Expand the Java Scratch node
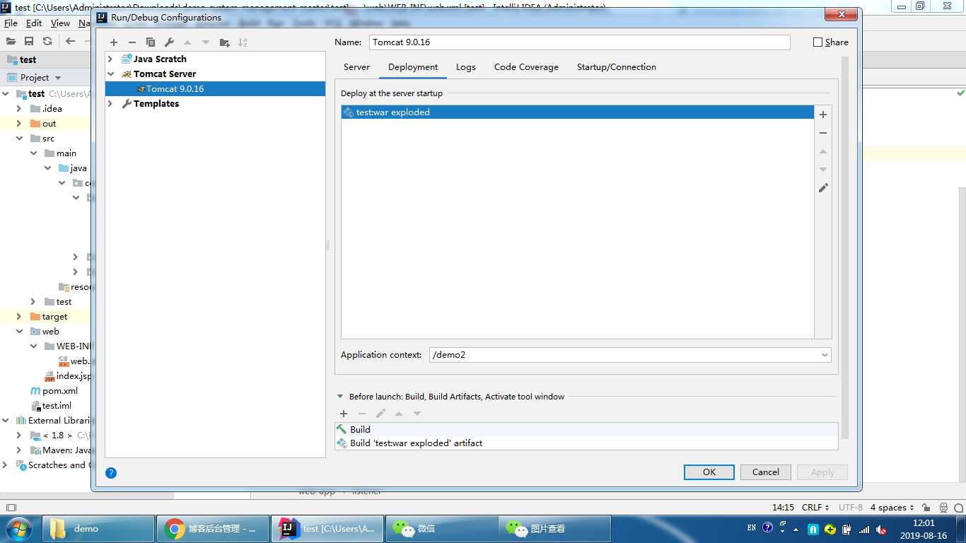Image resolution: width=966 pixels, height=543 pixels. pos(110,59)
